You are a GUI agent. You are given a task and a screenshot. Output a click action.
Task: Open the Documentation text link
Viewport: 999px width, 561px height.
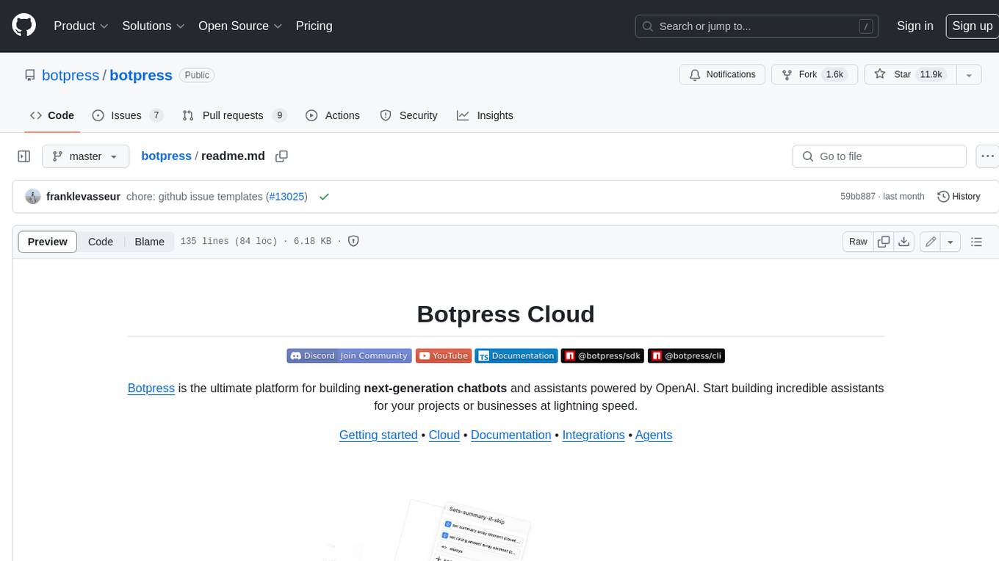pyautogui.click(x=511, y=435)
